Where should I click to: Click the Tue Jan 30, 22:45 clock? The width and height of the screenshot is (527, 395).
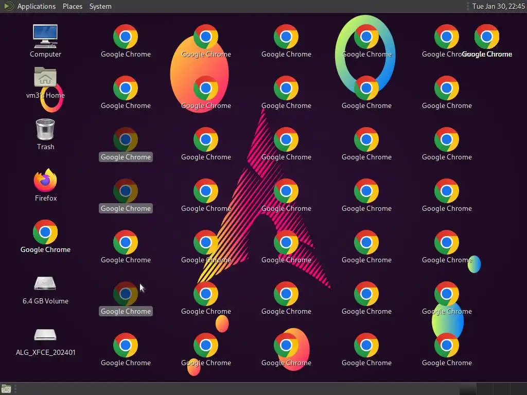click(x=498, y=6)
